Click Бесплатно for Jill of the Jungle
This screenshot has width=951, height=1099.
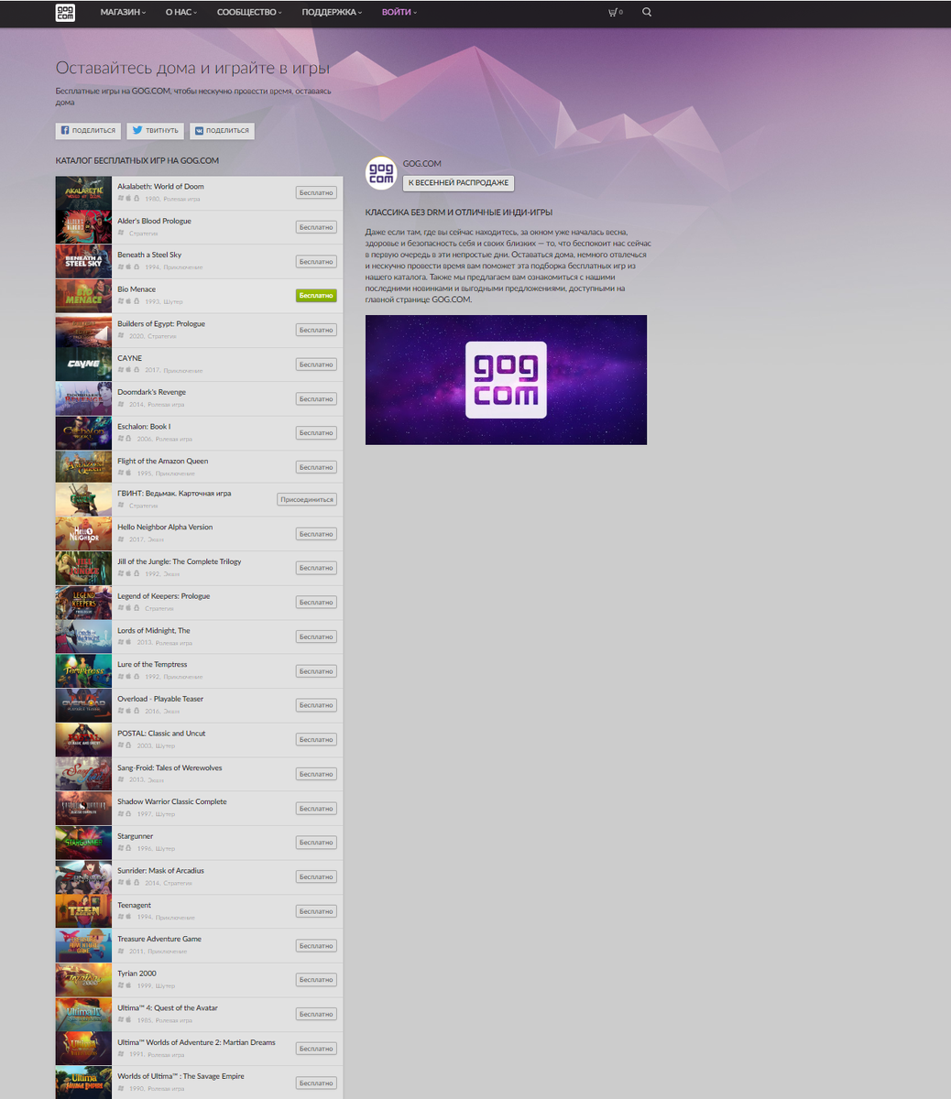[316, 568]
